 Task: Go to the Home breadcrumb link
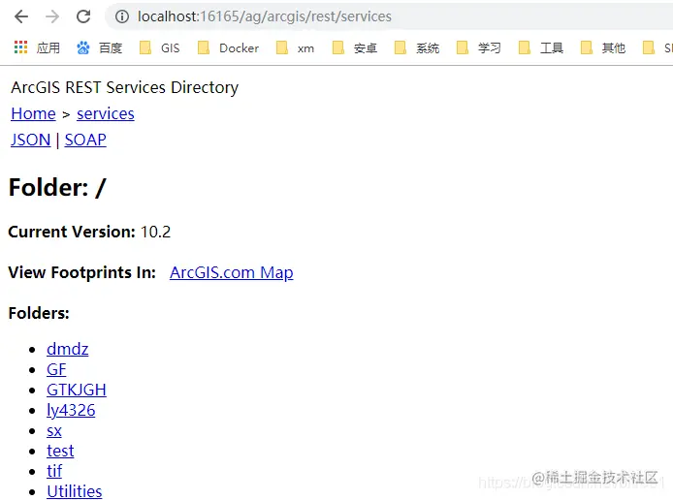point(34,113)
